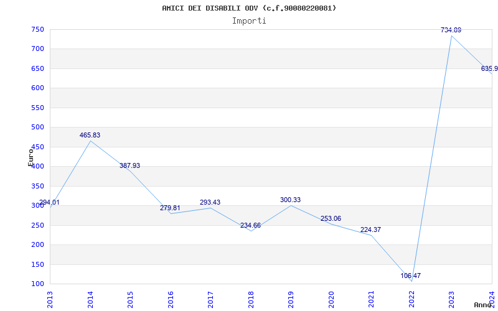Click the 2021 x-axis year label
The width and height of the screenshot is (498, 311).
point(371,299)
